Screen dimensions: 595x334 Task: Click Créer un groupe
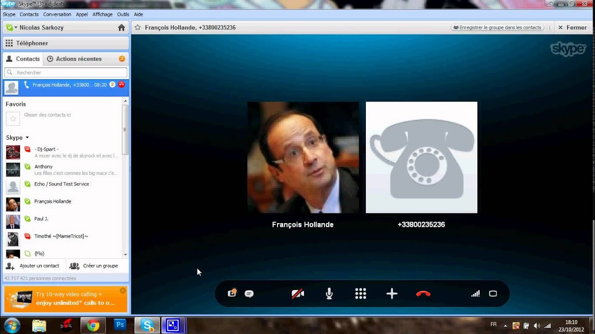pos(94,266)
